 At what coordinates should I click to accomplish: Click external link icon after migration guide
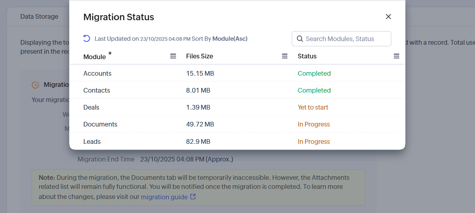click(193, 197)
